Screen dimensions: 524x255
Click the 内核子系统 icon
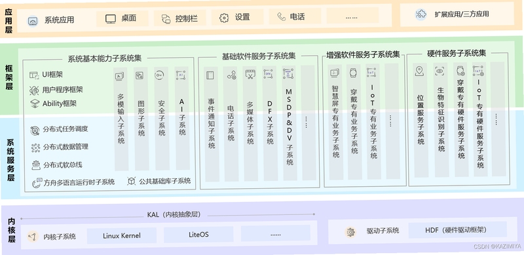pyautogui.click(x=32, y=236)
